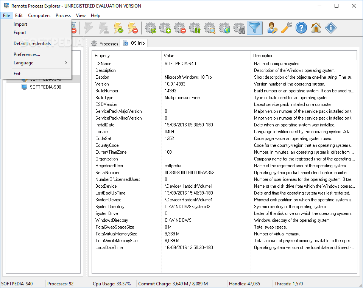Select the CurrentTimeZone property

pos(224,152)
